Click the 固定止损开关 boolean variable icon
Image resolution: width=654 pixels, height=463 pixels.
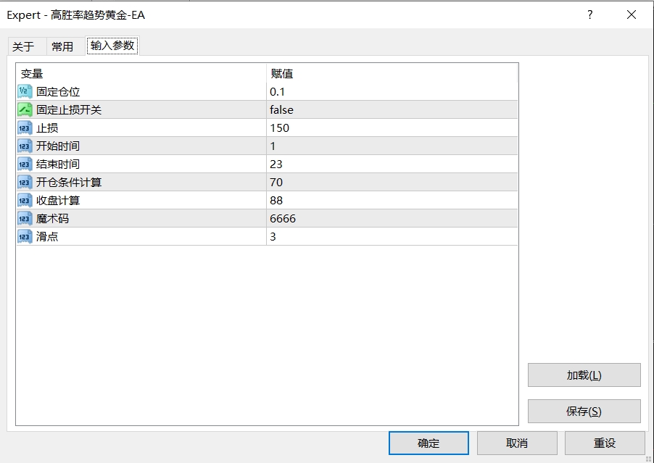(x=25, y=109)
